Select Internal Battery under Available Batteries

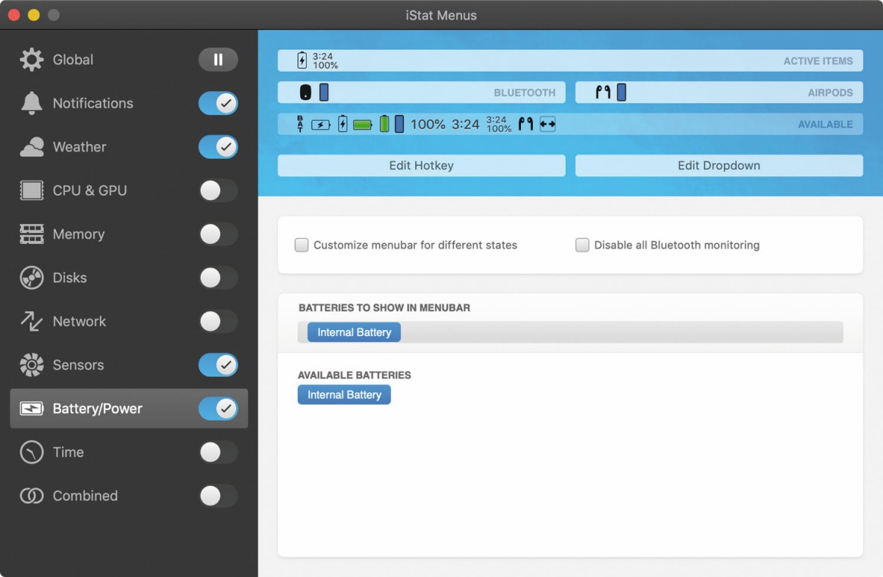tap(344, 395)
